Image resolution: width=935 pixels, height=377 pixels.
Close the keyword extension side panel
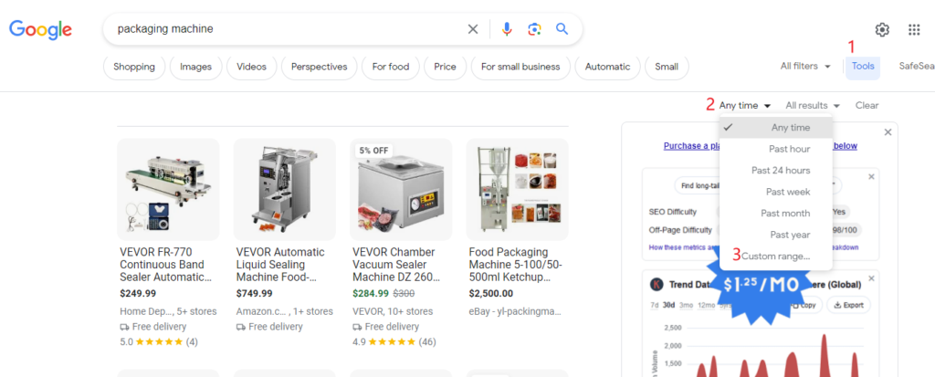[888, 131]
